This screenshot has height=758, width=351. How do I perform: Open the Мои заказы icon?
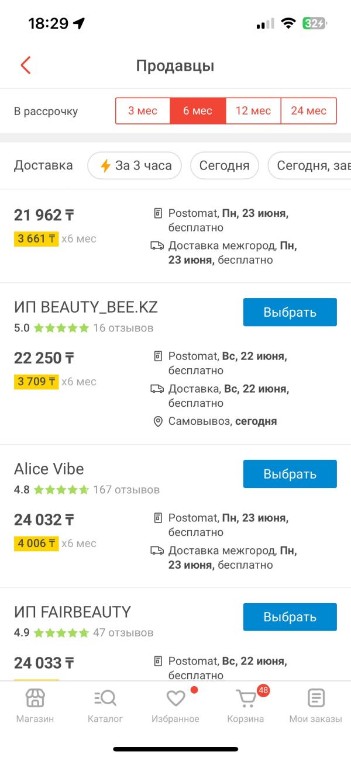point(316,698)
